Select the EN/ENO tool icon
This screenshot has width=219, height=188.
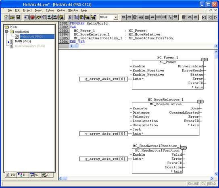(176, 17)
